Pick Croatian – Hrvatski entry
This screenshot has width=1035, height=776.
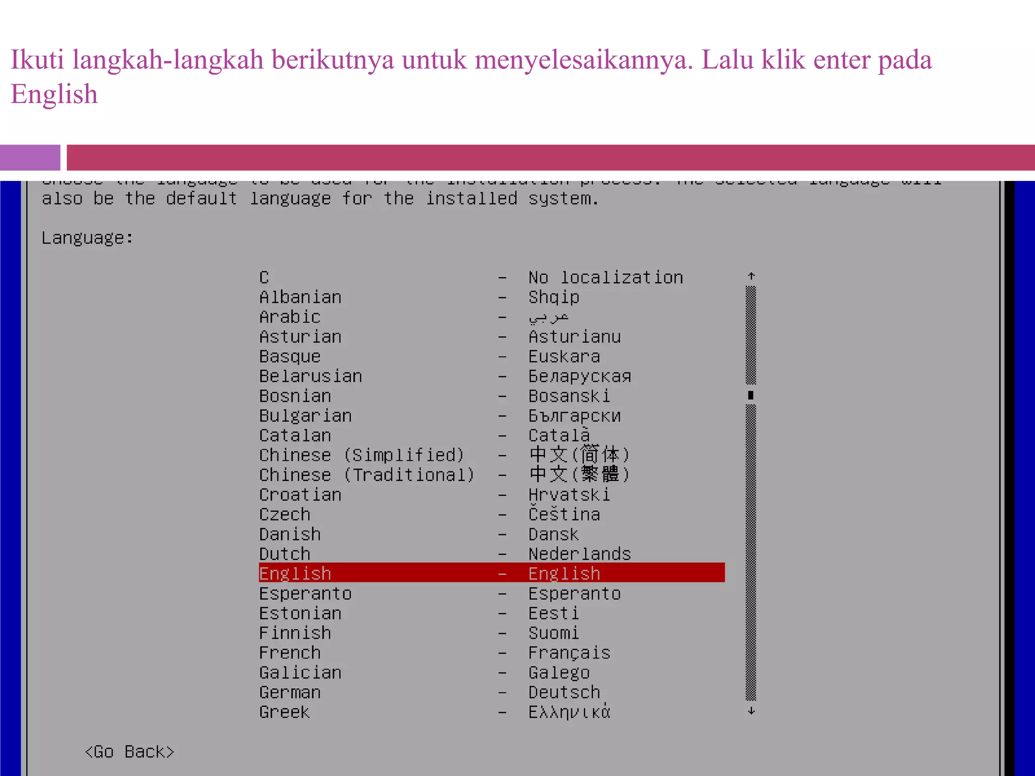pos(492,494)
